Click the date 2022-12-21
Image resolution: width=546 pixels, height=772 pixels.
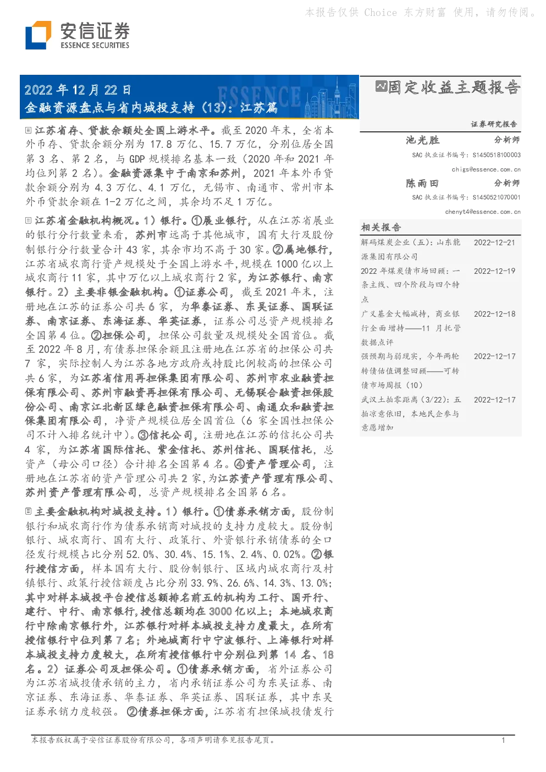tap(494, 242)
